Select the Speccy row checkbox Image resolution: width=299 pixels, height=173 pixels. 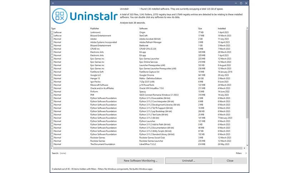(x=52, y=92)
